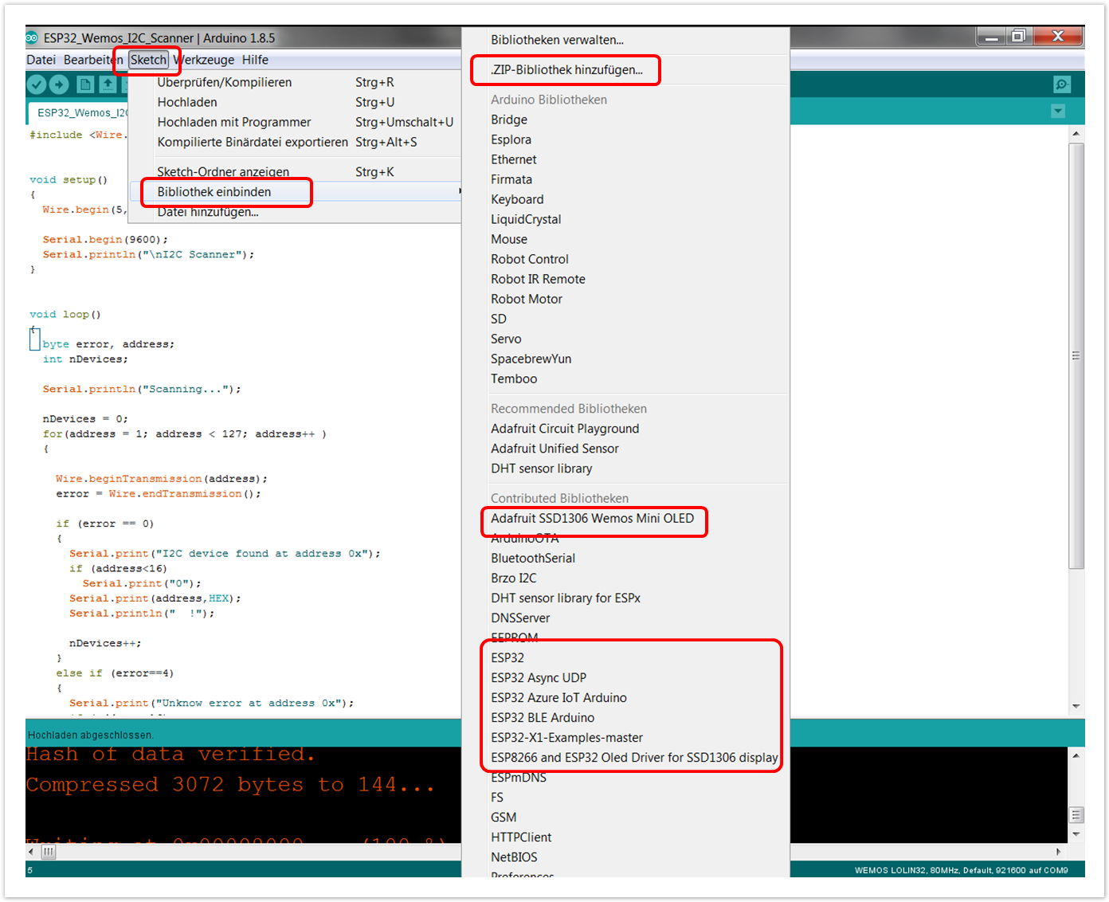The width and height of the screenshot is (1109, 902).
Task: Select Adafruit SSD1306 Wemos Mini OLED library
Action: coord(592,519)
